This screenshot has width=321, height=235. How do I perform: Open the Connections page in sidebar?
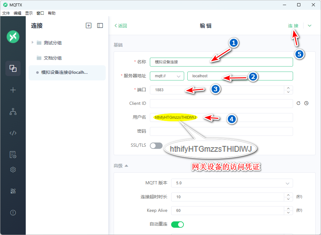click(x=13, y=68)
